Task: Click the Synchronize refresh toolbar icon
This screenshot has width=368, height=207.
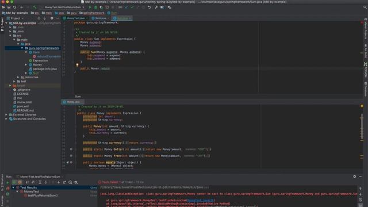Action: tap(14, 7)
